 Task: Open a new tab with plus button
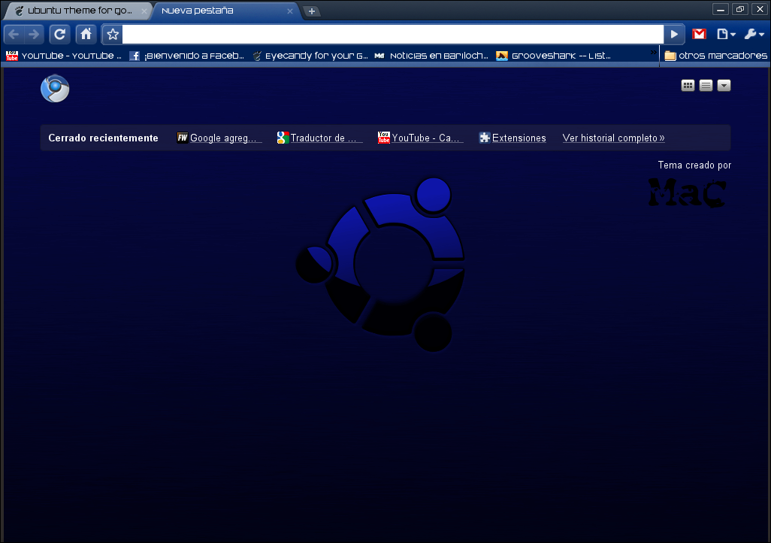(311, 11)
